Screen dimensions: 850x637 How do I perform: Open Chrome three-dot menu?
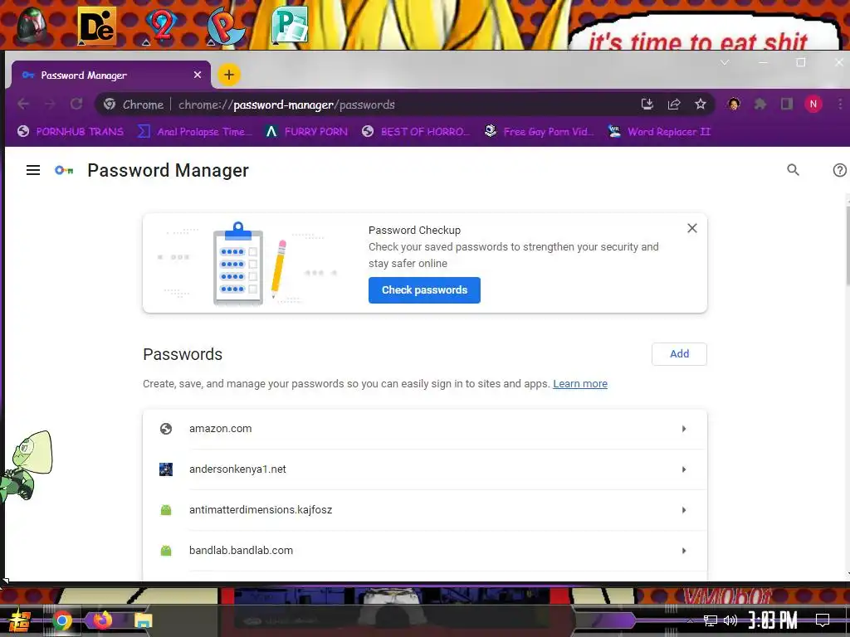coord(840,104)
